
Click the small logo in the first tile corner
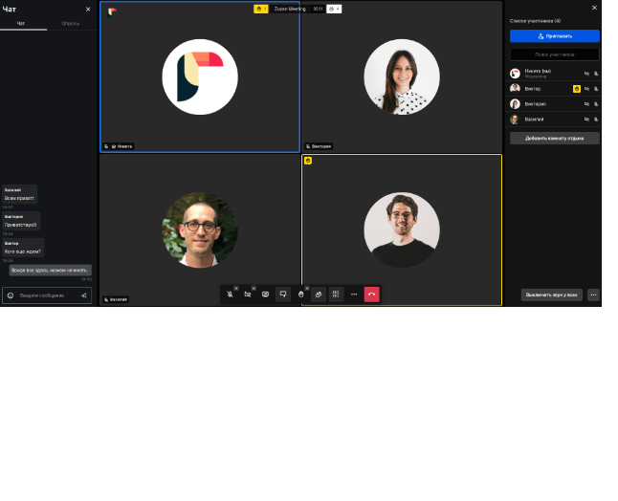tap(112, 12)
